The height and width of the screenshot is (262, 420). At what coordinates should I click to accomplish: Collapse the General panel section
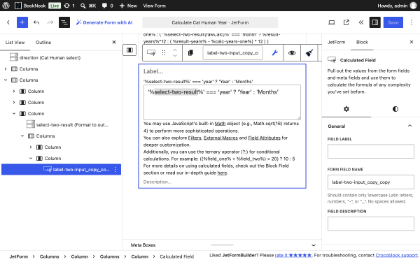[x=409, y=126]
